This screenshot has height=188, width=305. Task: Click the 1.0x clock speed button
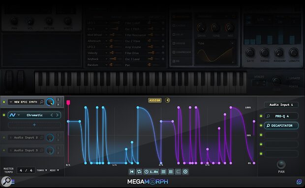(x=152, y=171)
